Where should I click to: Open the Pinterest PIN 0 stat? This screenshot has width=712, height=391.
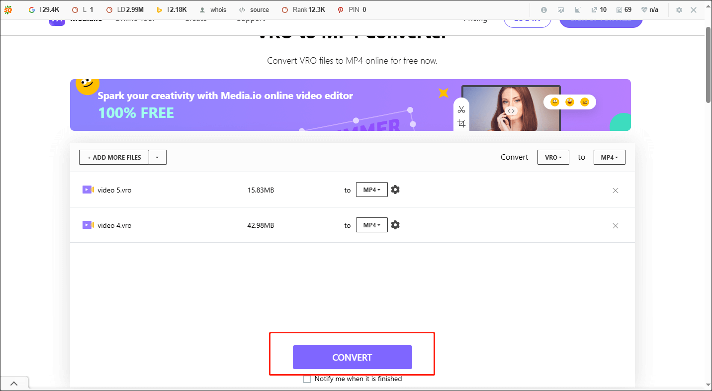[352, 9]
